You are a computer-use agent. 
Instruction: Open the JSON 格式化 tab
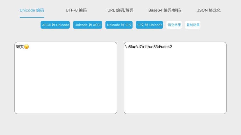(209, 10)
